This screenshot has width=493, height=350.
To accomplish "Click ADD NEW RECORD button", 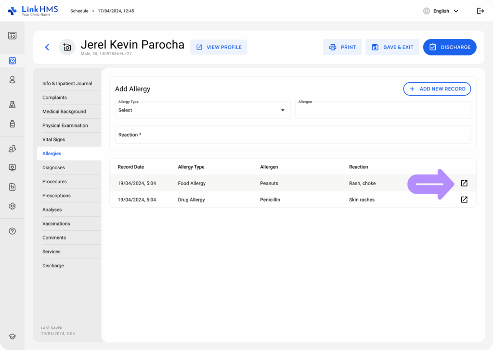I will [437, 89].
